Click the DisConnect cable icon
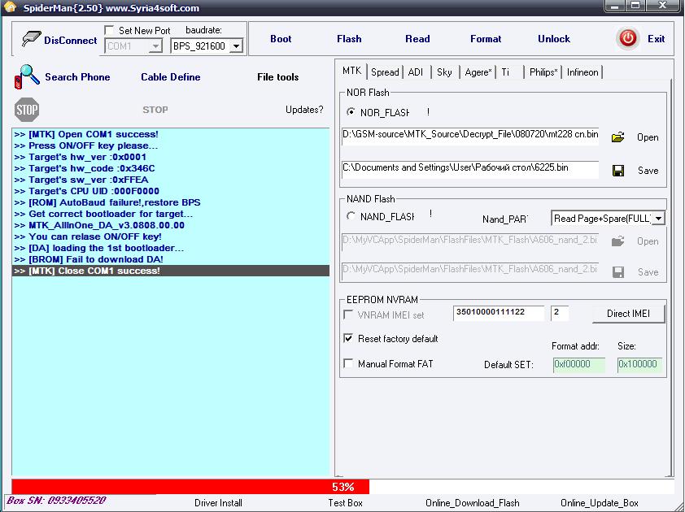685x512 pixels. pyautogui.click(x=31, y=39)
